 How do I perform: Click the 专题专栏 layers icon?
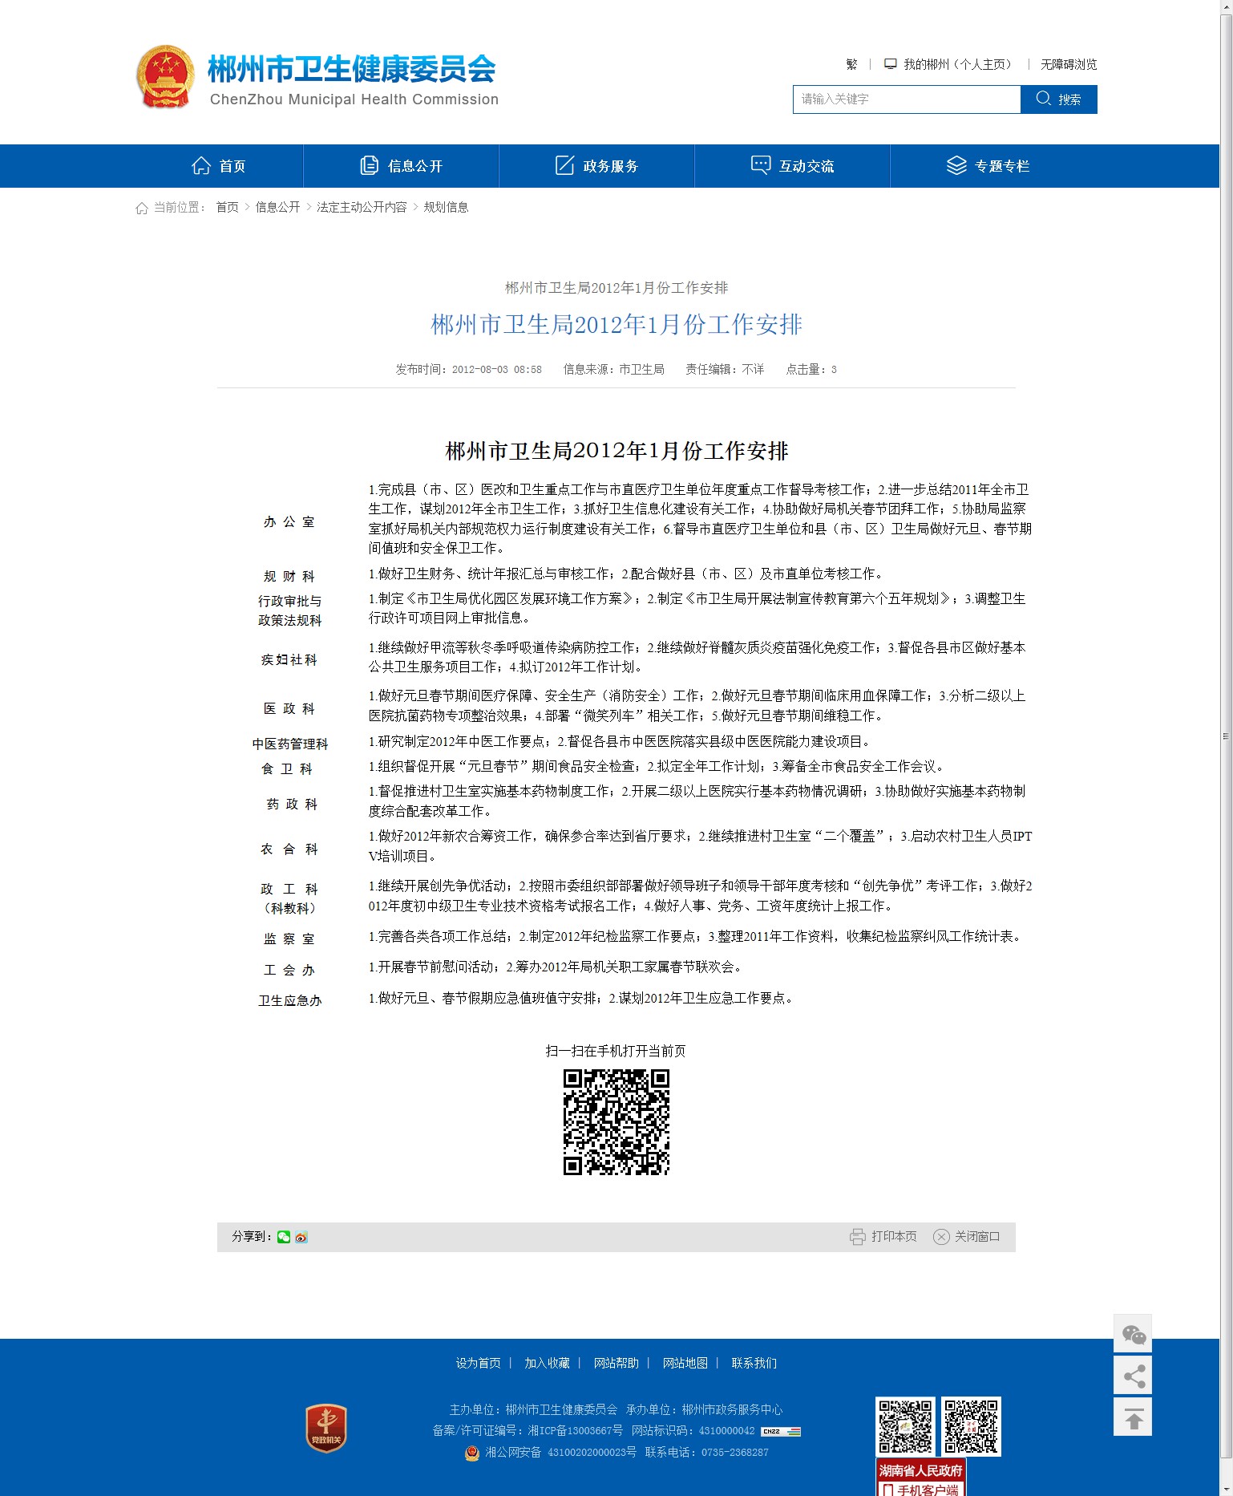pos(956,165)
